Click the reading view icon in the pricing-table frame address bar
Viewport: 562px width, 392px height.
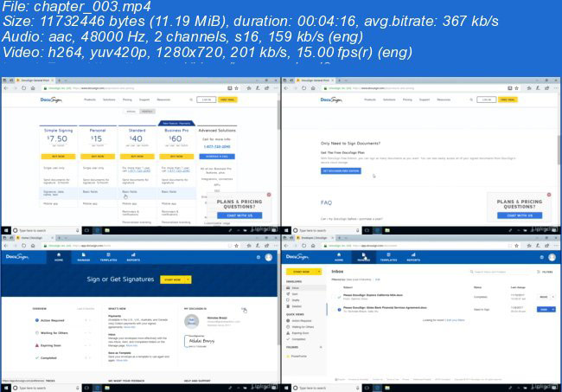click(x=230, y=88)
